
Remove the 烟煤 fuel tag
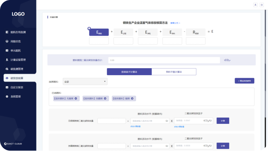[132, 98]
